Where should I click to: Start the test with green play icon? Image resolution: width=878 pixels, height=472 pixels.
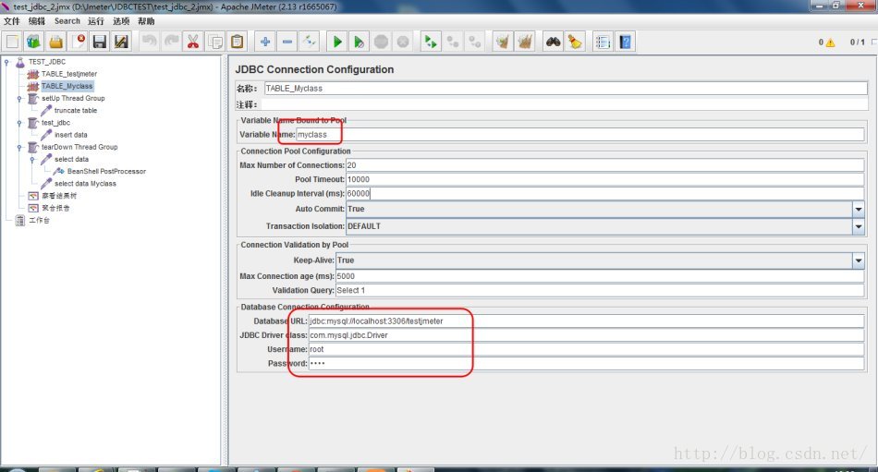337,42
